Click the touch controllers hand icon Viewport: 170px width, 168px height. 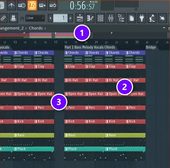coord(162,18)
